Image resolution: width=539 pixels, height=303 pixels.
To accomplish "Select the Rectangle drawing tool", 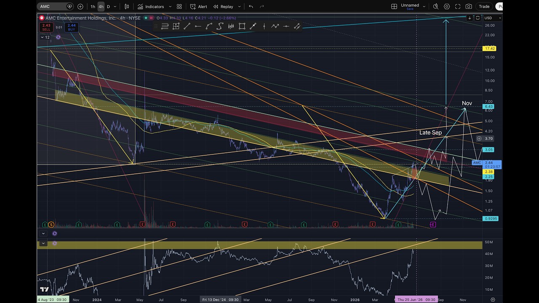I will click(x=242, y=26).
